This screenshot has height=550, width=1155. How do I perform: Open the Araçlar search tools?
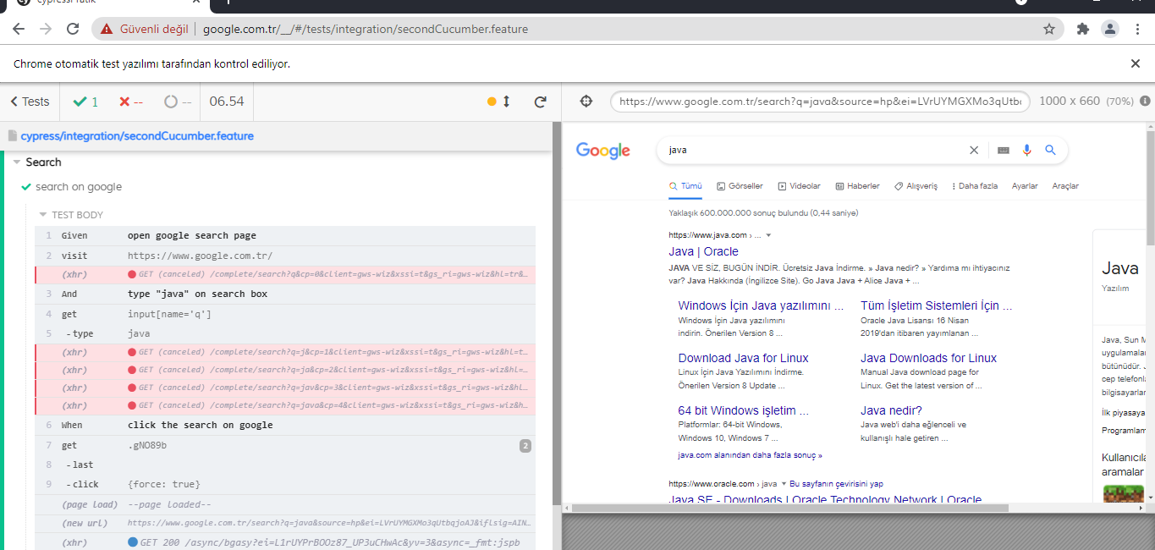pos(1065,186)
